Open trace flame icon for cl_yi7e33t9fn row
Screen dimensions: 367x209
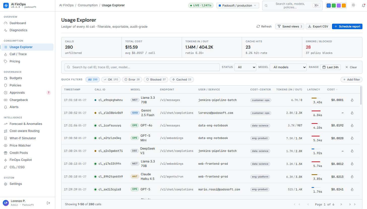click(352, 164)
